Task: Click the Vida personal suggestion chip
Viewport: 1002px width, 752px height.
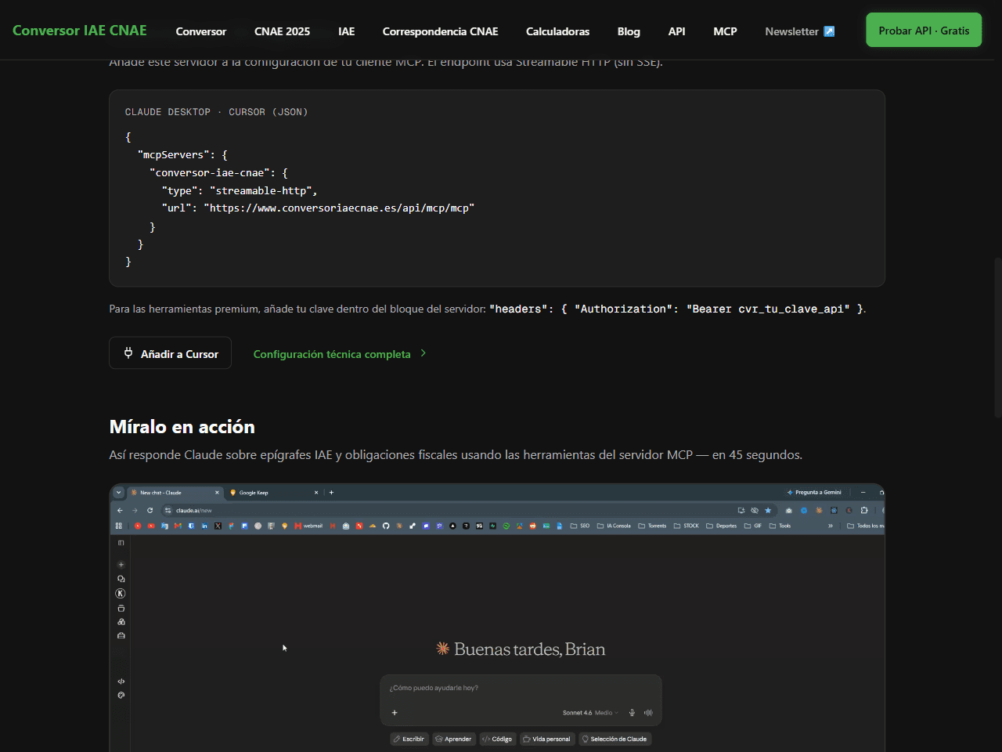Action: tap(547, 739)
